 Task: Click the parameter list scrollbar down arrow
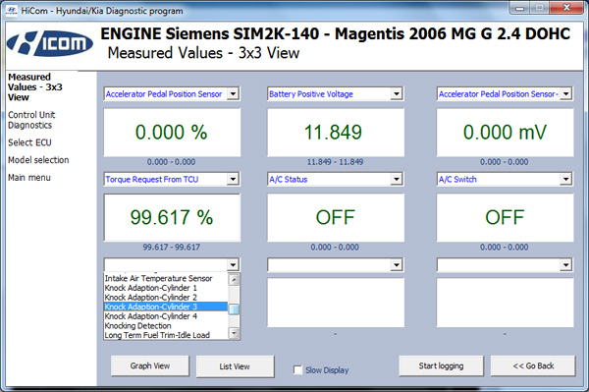click(x=234, y=333)
